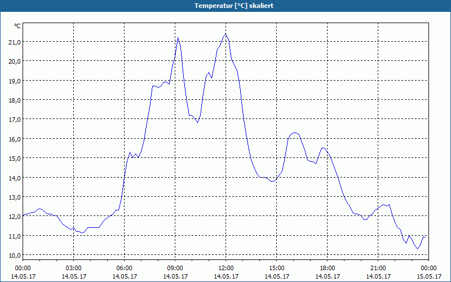Click the 06:00 x-axis time label
The width and height of the screenshot is (451, 282).
[124, 268]
